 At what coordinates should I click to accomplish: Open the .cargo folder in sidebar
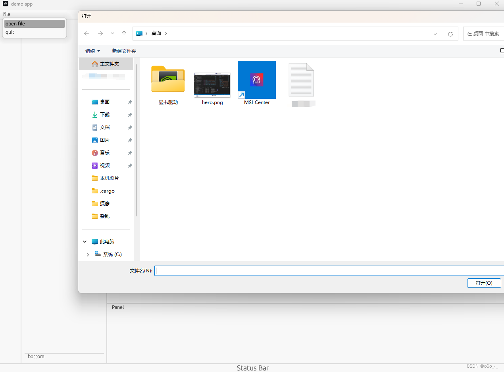tap(106, 191)
